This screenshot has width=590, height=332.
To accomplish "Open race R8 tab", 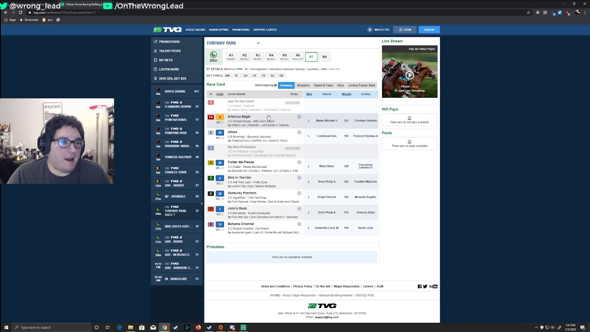I will (x=324, y=57).
